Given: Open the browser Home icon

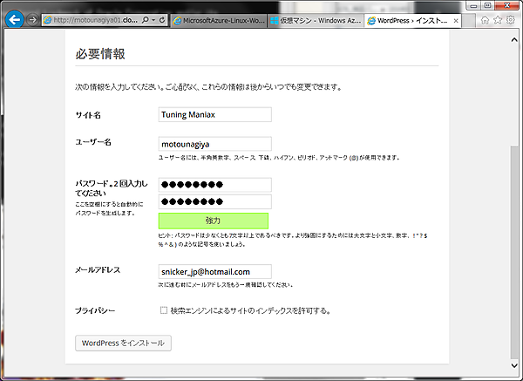Looking at the screenshot, I should pos(485,19).
